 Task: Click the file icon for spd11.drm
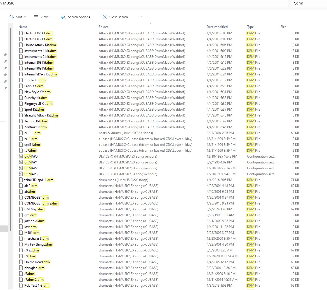(x=21, y=145)
